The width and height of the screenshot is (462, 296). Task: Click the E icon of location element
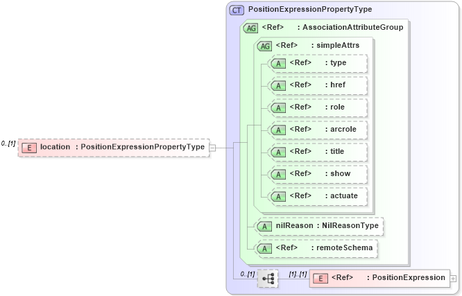(29, 148)
